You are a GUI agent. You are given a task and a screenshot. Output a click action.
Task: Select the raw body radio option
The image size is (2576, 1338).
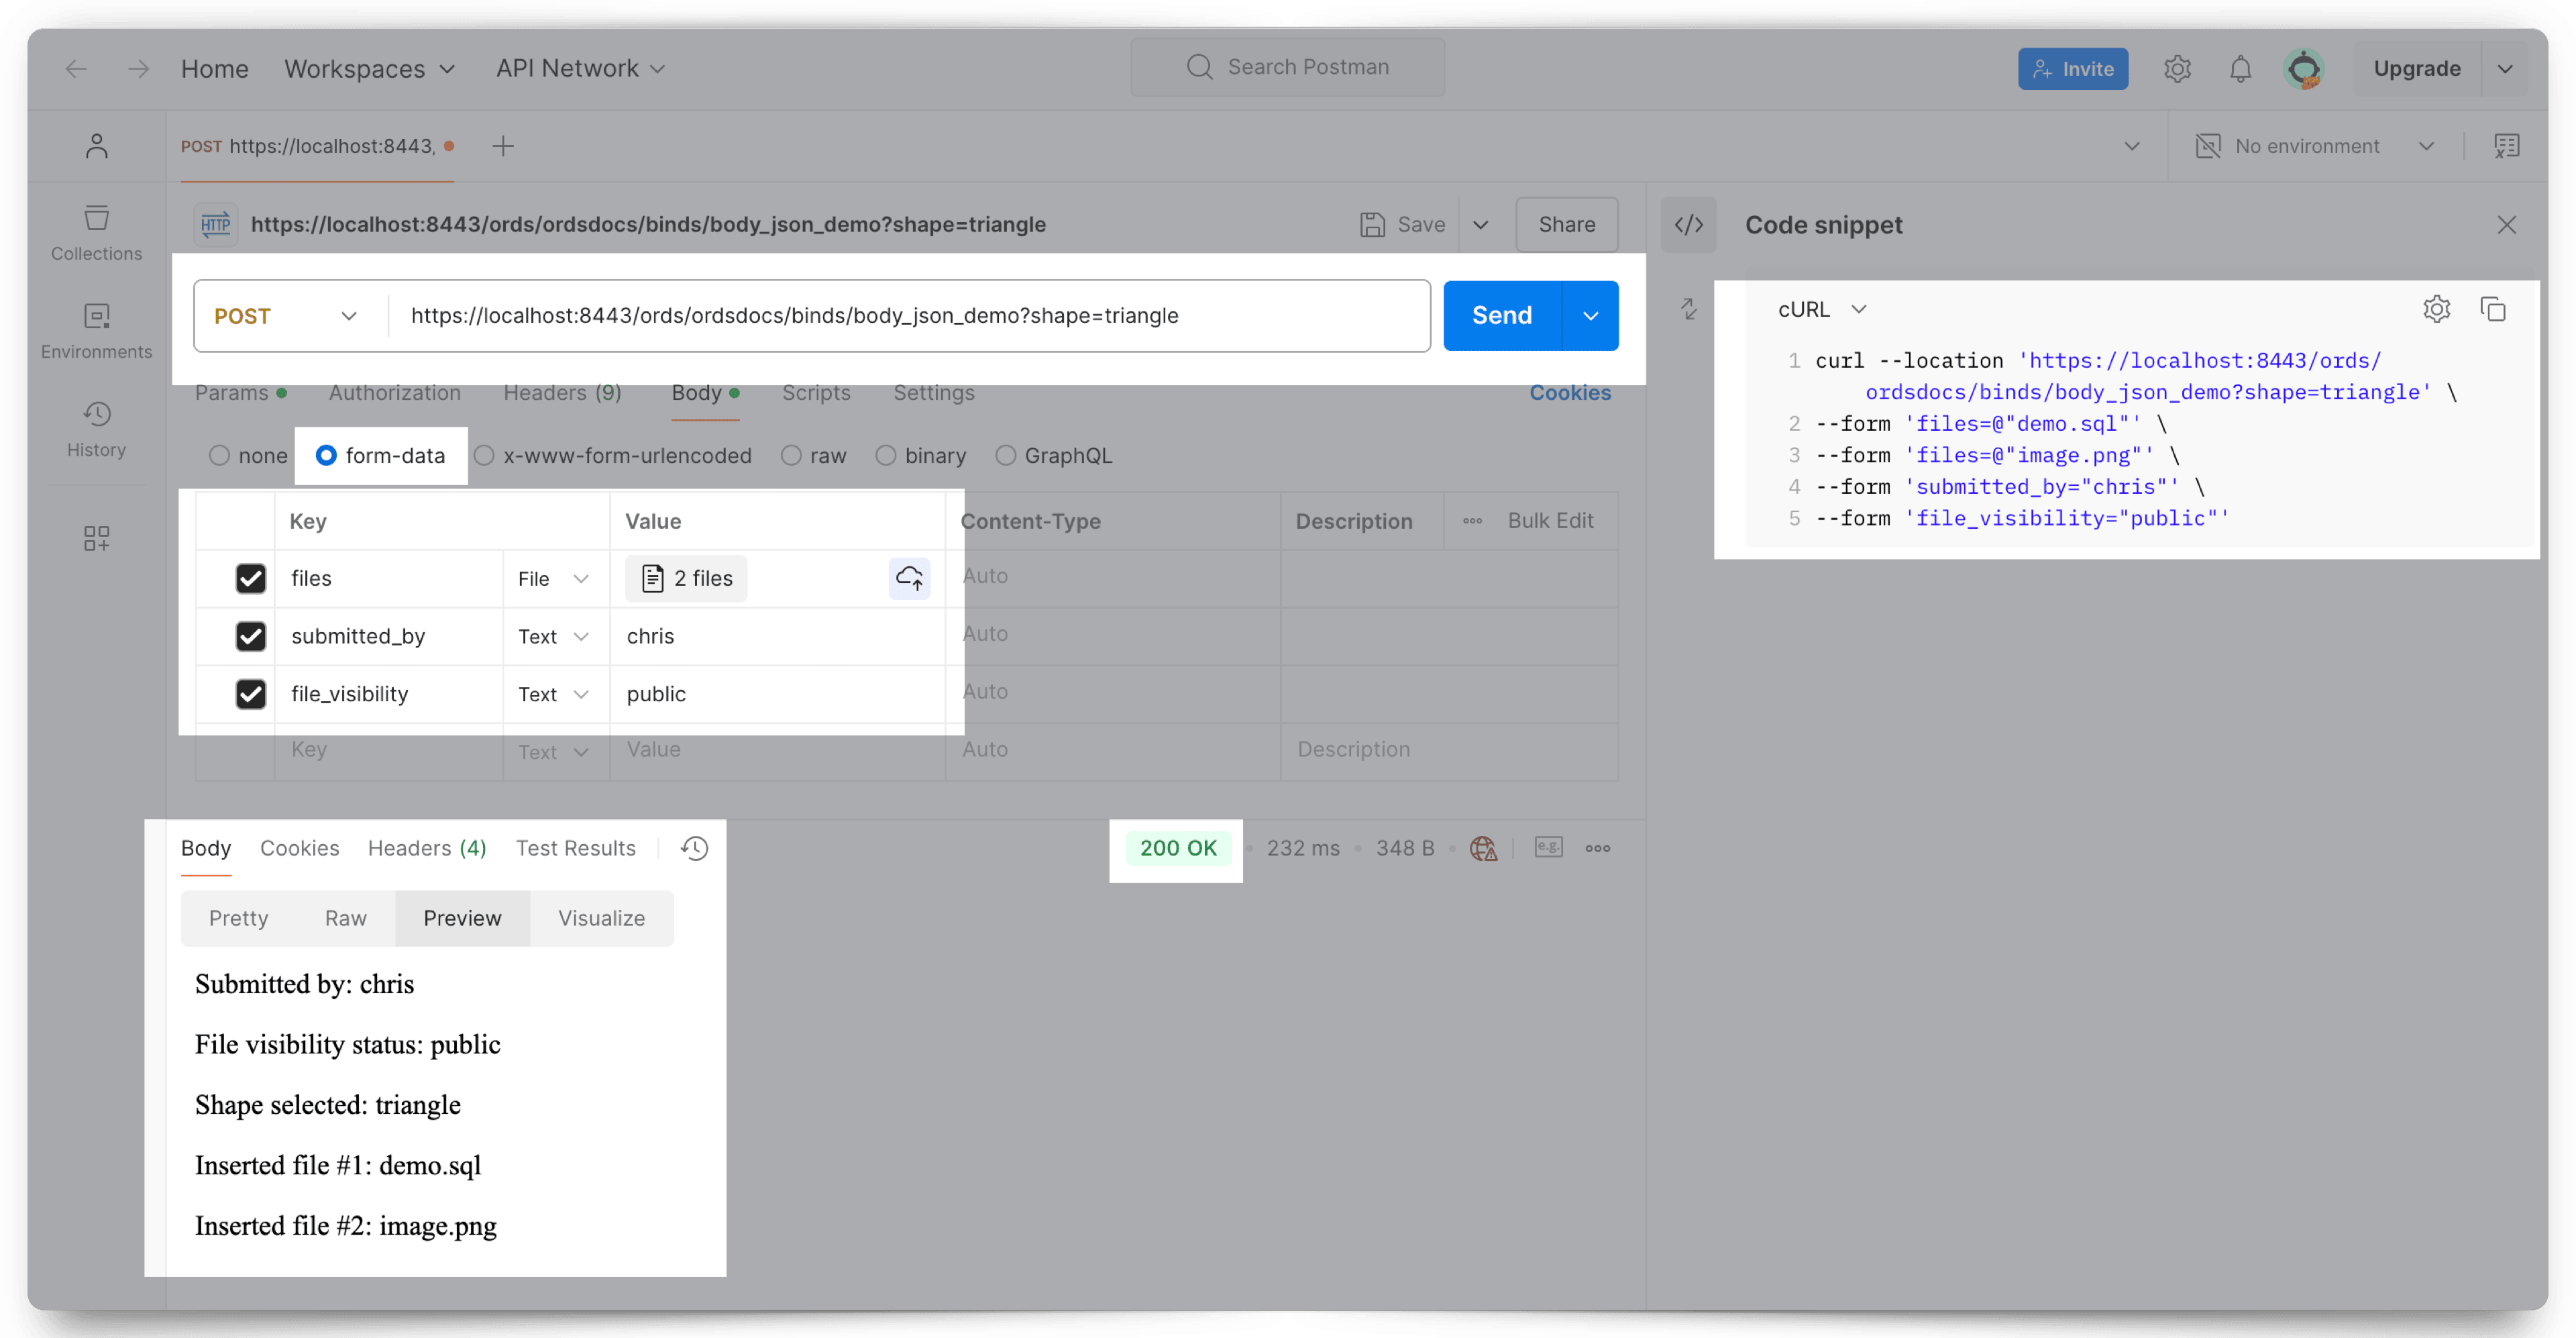click(x=791, y=456)
